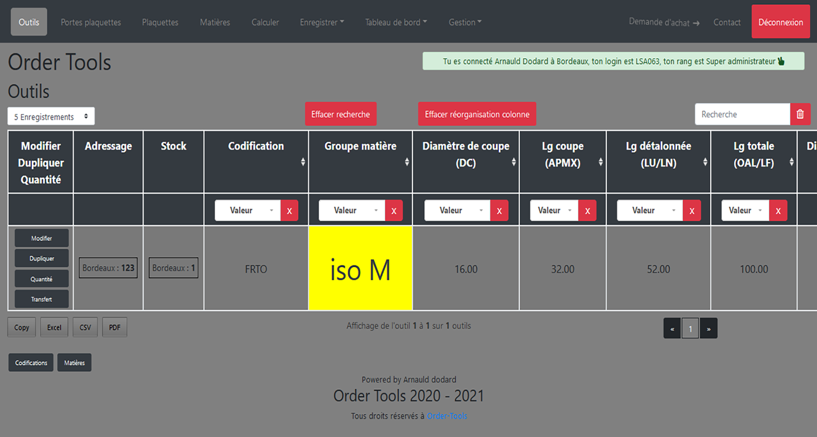Click the yellow iso M cell
The image size is (817, 437).
(361, 268)
